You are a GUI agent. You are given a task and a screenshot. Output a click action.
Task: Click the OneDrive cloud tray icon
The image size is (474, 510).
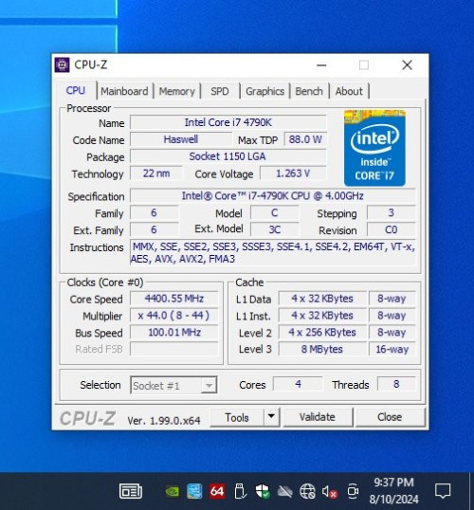pos(284,491)
